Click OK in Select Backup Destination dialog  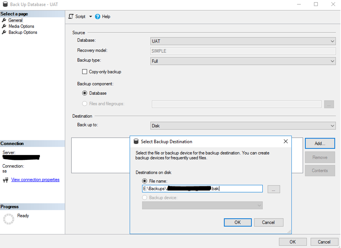click(x=238, y=222)
